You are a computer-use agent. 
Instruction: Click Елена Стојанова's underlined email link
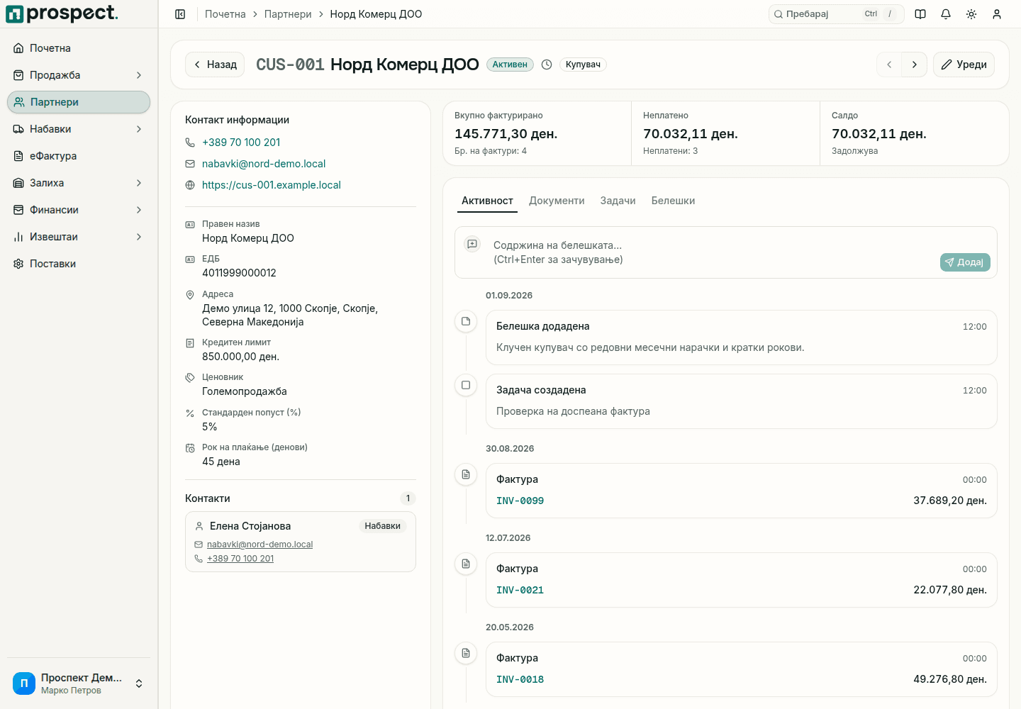pyautogui.click(x=260, y=545)
